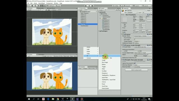Viewport: 179px width, 101px height.
Task: Toggle the Static checkbox
Action: click(146, 11)
